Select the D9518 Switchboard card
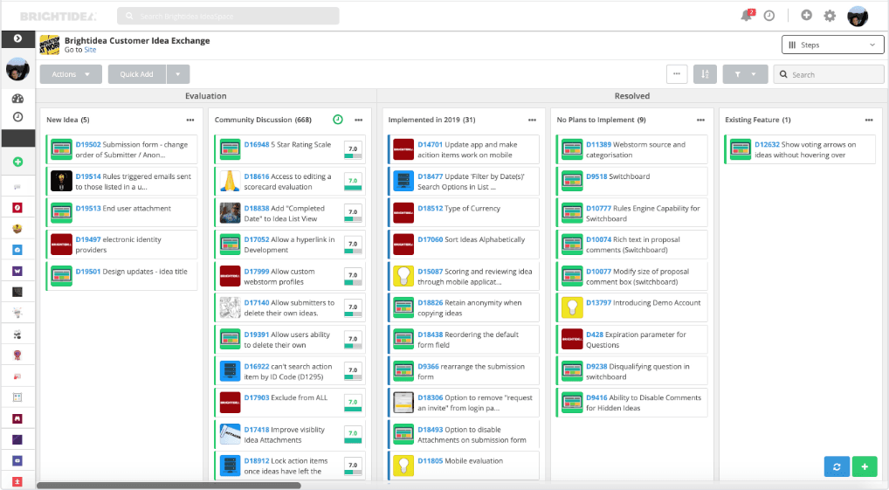This screenshot has width=889, height=490. [x=632, y=181]
